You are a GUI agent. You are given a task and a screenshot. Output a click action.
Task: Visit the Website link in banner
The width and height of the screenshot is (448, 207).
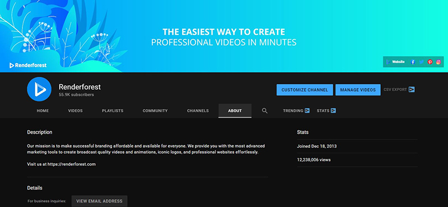click(x=395, y=62)
